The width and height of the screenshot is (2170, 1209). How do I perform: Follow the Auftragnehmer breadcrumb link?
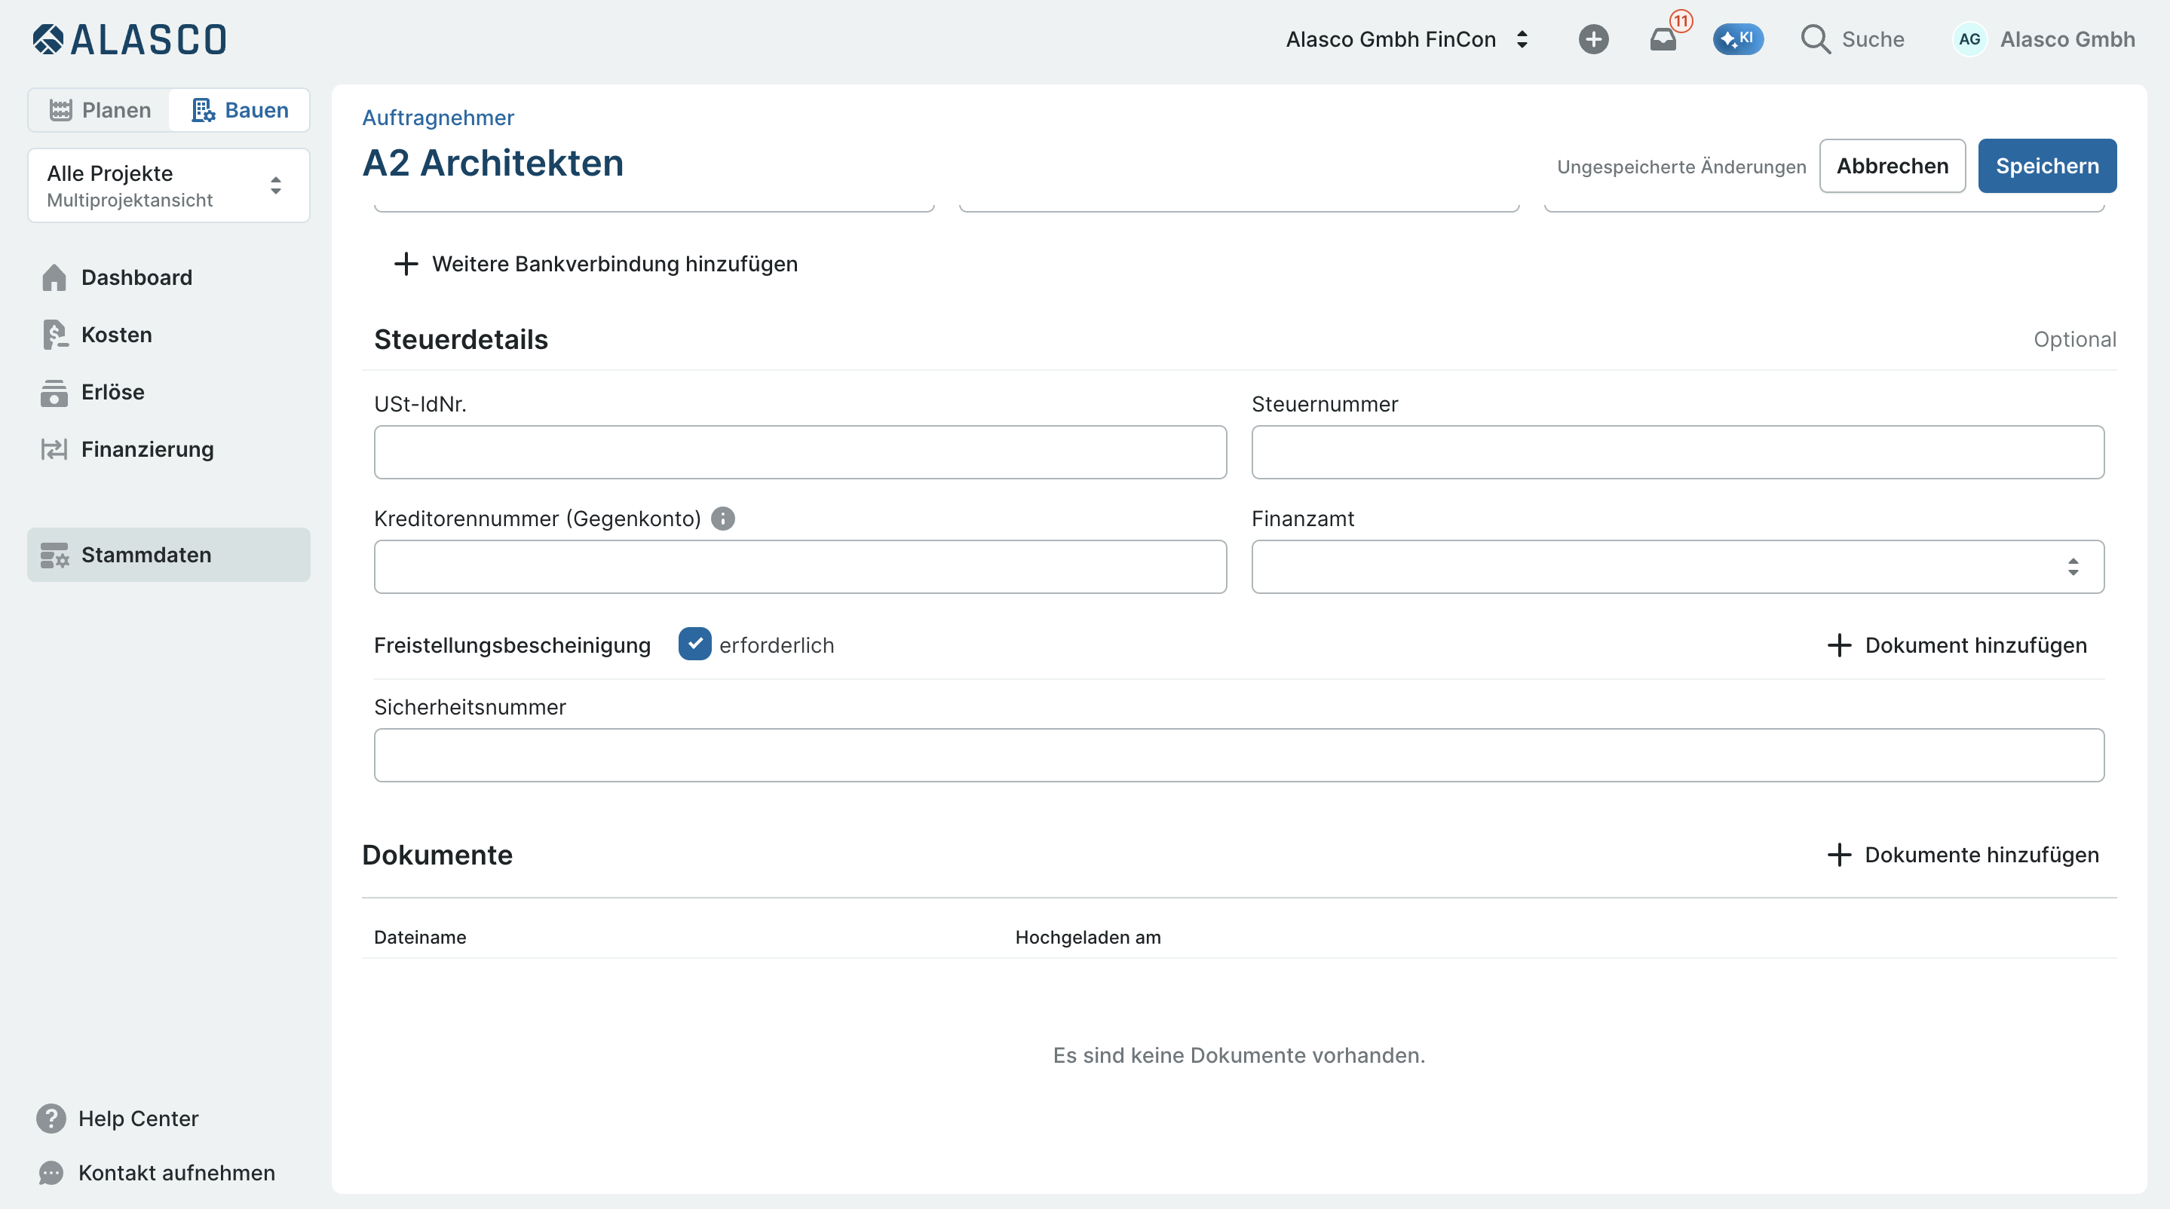tap(438, 118)
